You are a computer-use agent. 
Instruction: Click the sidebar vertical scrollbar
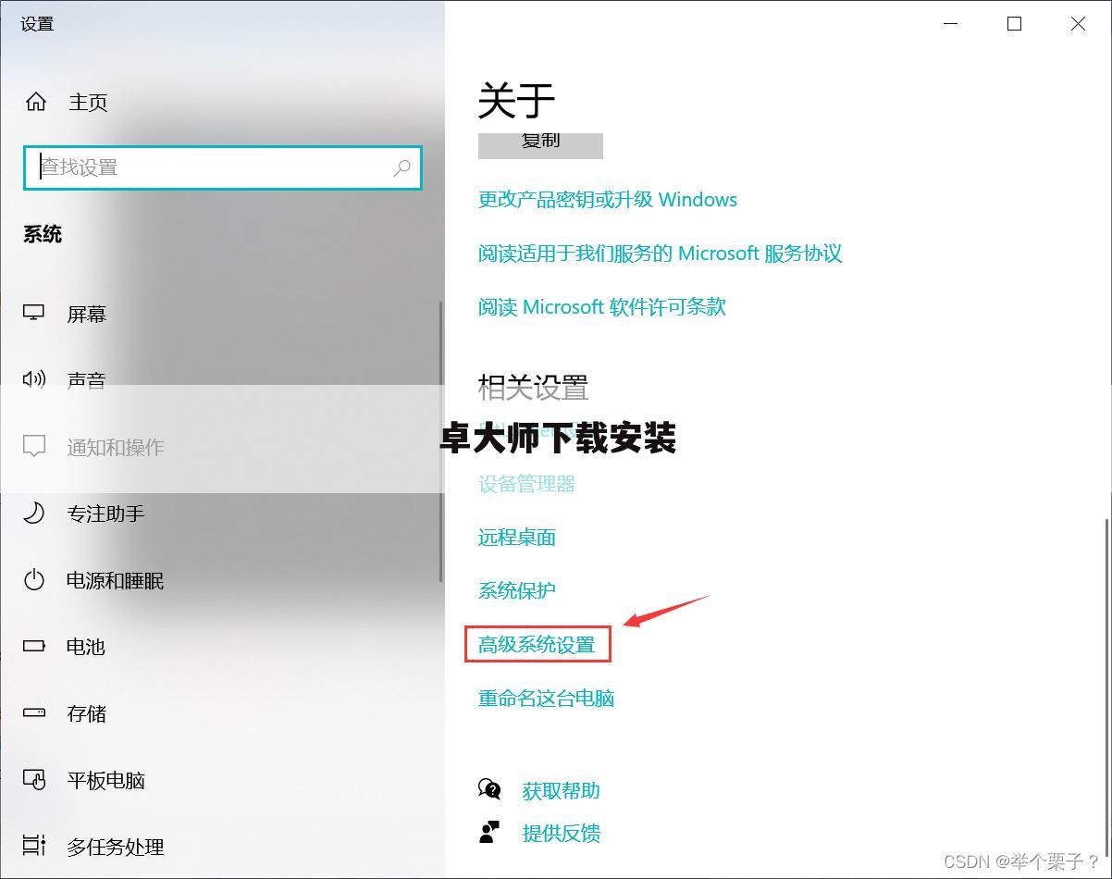point(441,441)
